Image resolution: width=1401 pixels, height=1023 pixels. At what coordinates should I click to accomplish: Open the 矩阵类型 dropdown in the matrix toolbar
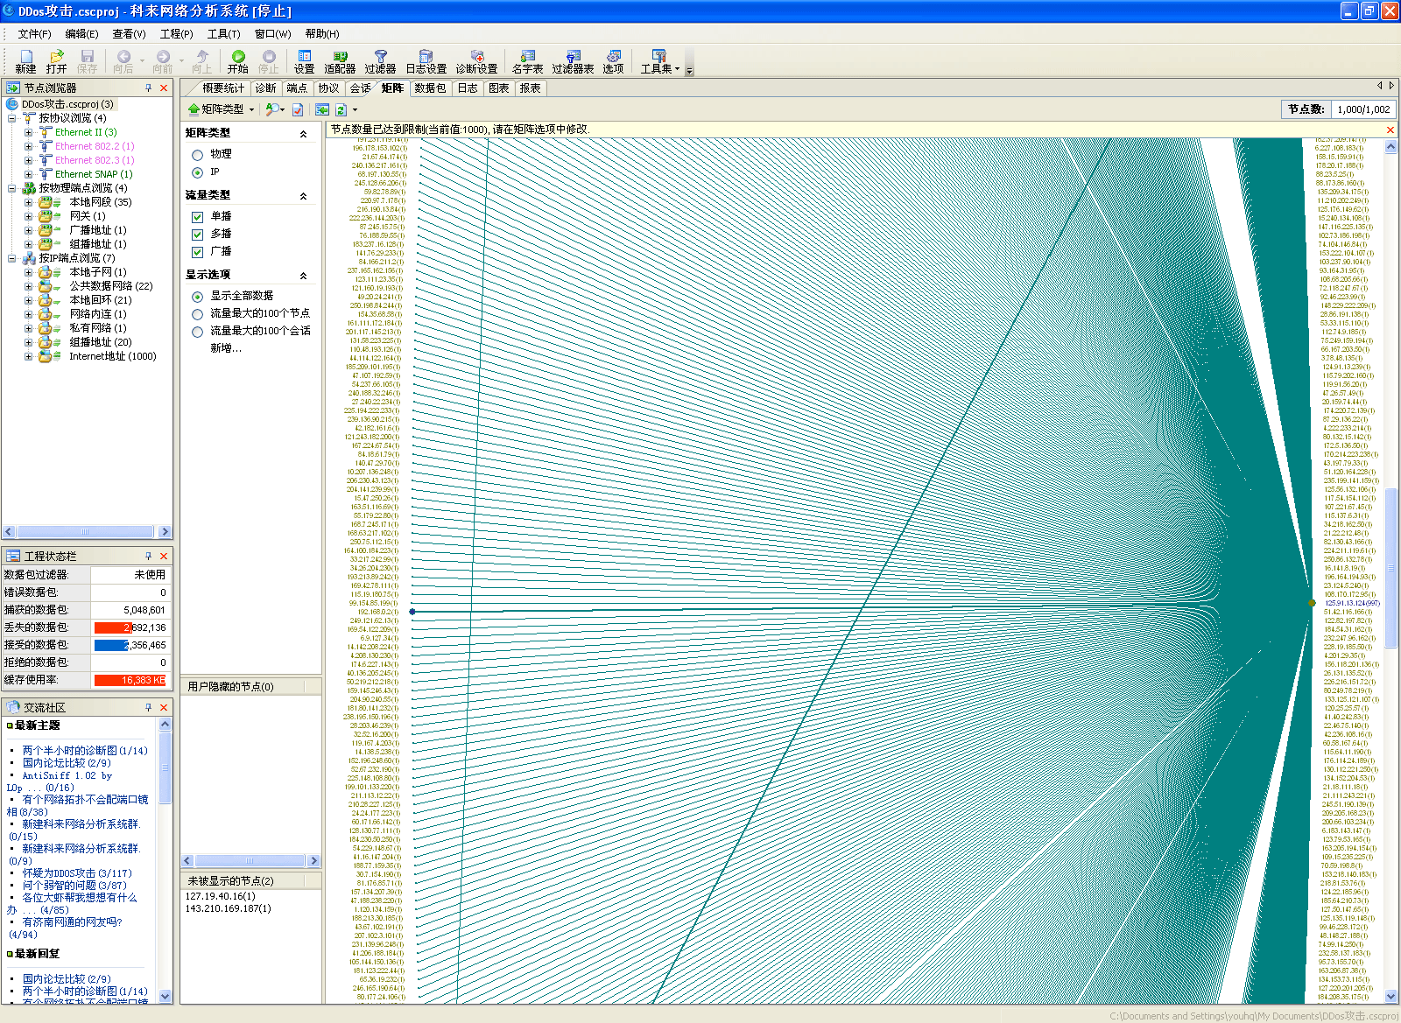coord(222,109)
